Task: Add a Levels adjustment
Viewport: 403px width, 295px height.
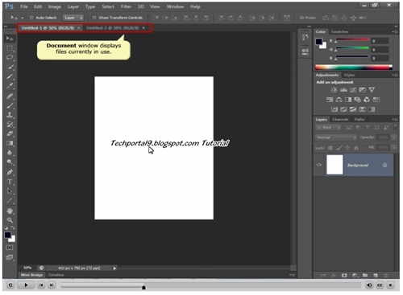Action: [343, 90]
